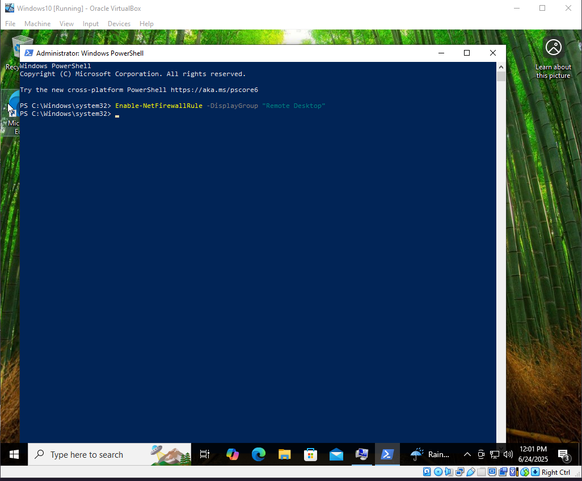The height and width of the screenshot is (481, 582).
Task: Click the VirtualBox display status icon
Action: coord(492,472)
